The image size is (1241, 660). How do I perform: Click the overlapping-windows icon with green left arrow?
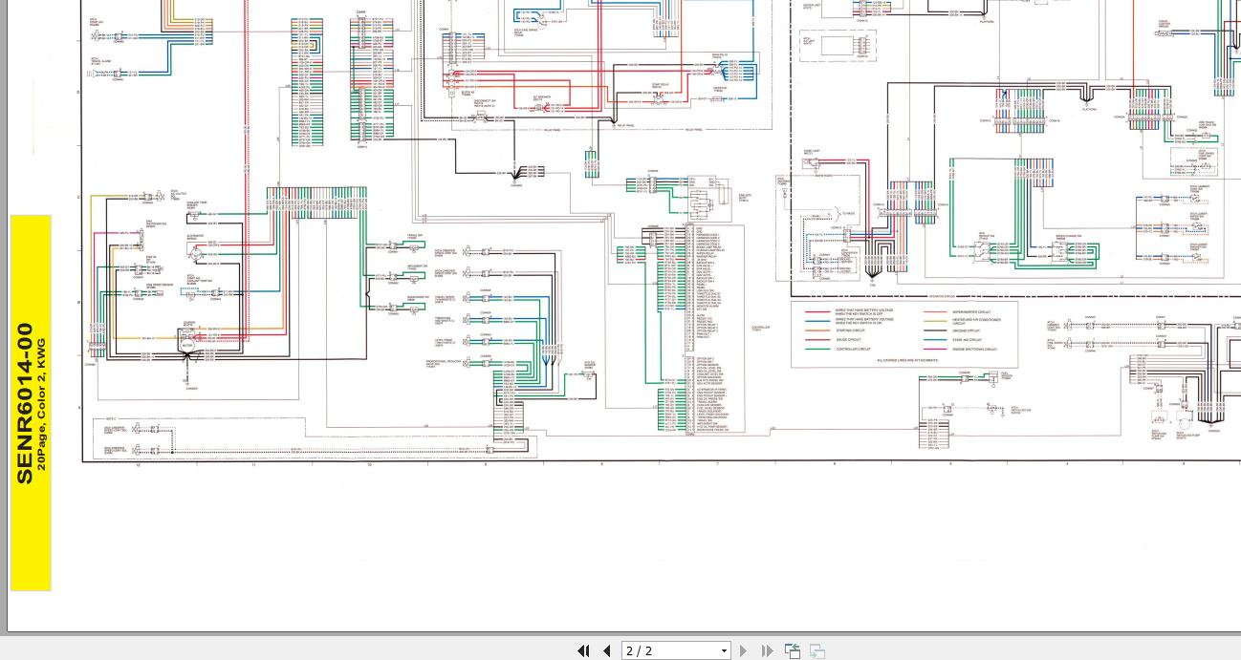(793, 650)
